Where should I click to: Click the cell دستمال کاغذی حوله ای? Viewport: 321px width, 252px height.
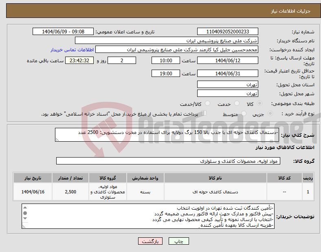(215, 192)
